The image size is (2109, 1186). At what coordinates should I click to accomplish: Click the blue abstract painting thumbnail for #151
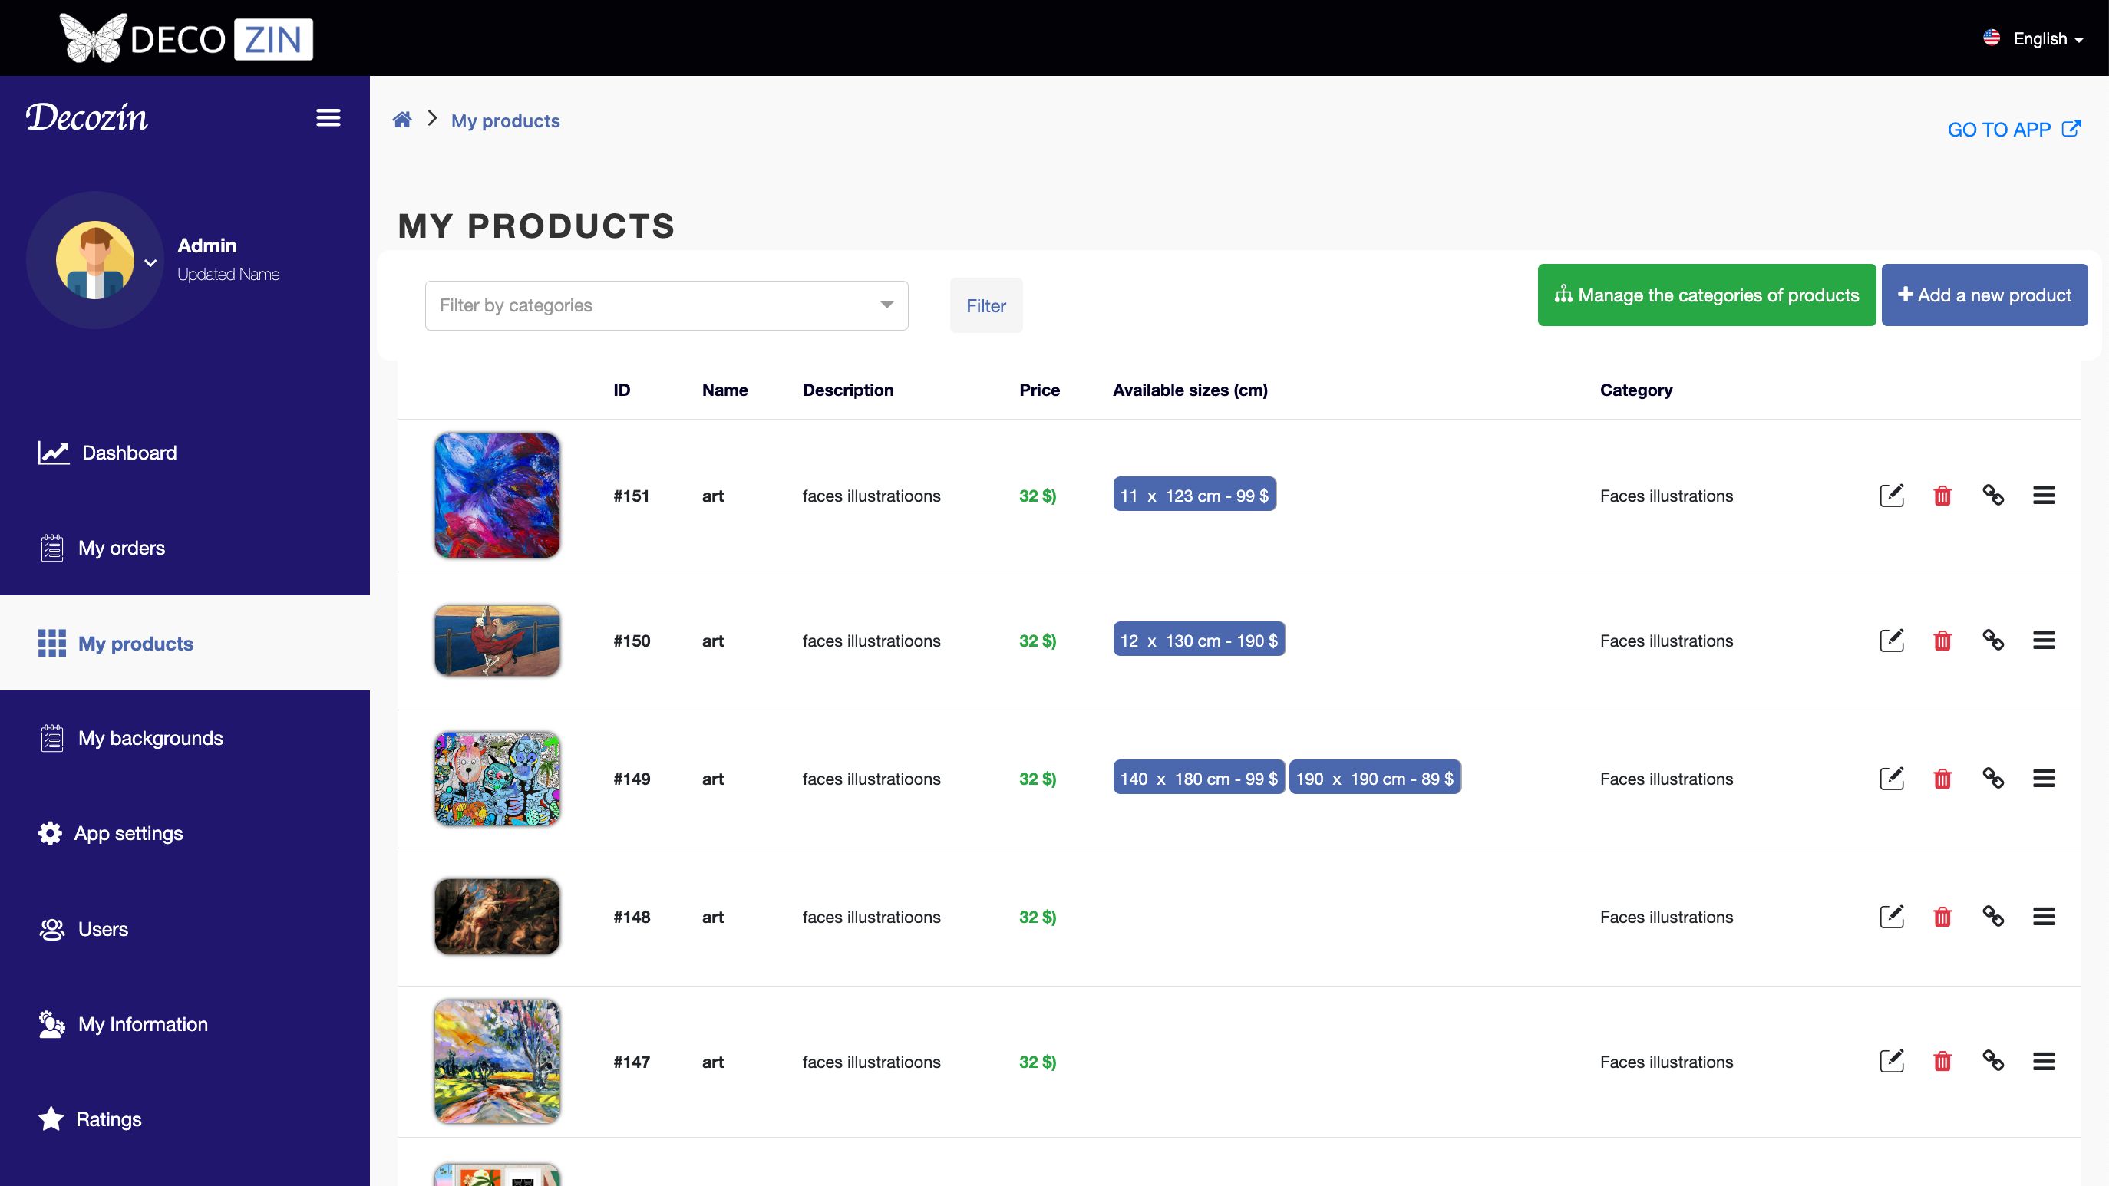pyautogui.click(x=497, y=496)
